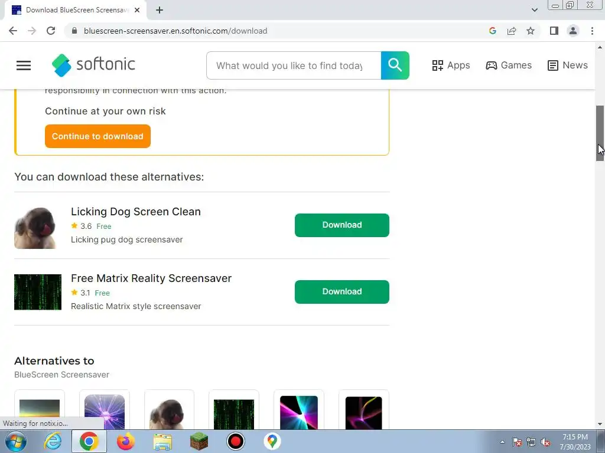Open a new browser tab

coord(160,10)
